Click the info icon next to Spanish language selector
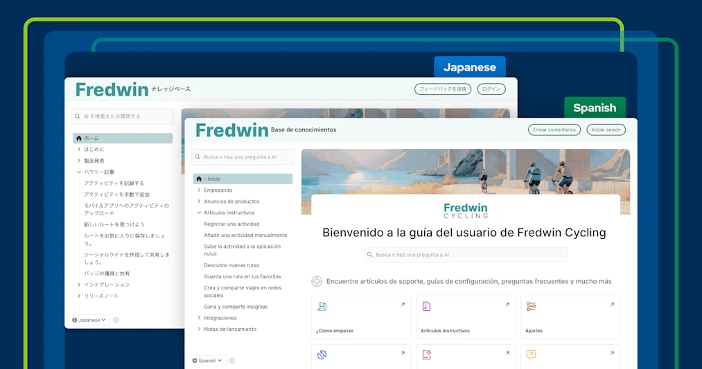 tap(232, 361)
